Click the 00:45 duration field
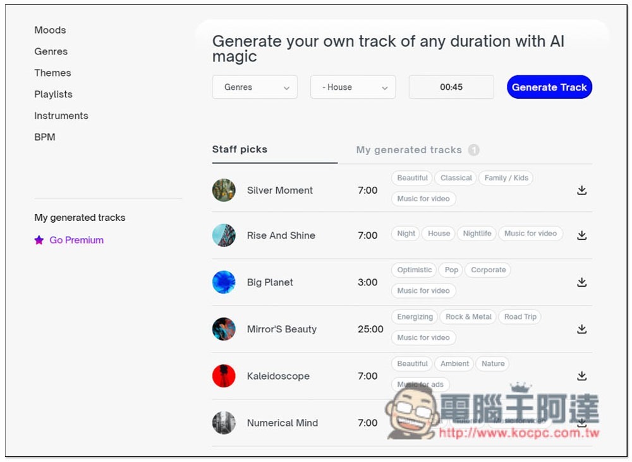Screen dimensions: 632x462 pyautogui.click(x=451, y=87)
